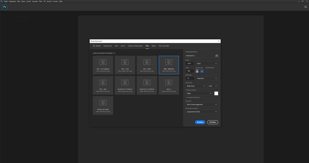The height and width of the screenshot is (163, 309).
Task: Open the Pixel width unit dropdown
Action: 207,63
